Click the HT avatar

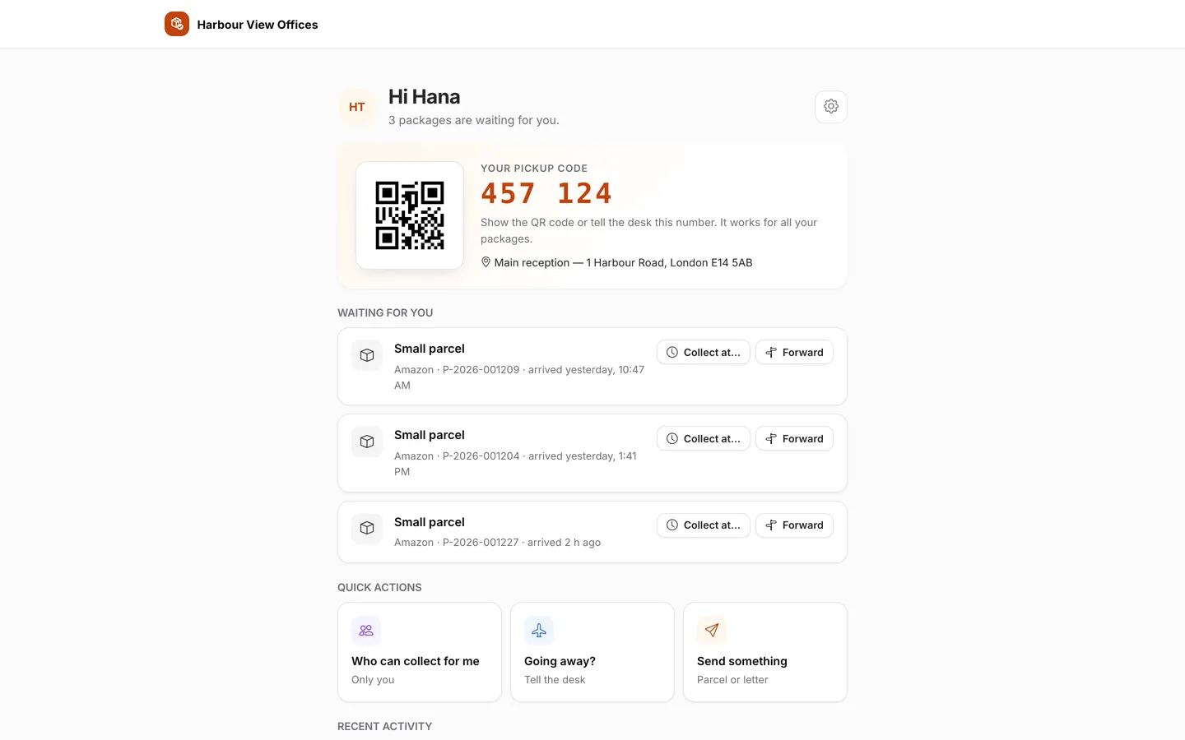coord(357,107)
